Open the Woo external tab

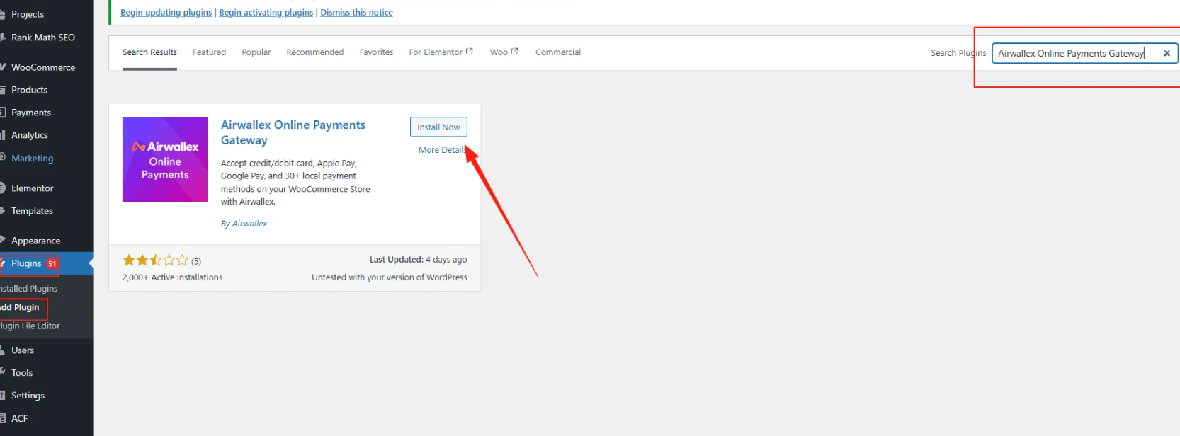(x=504, y=52)
